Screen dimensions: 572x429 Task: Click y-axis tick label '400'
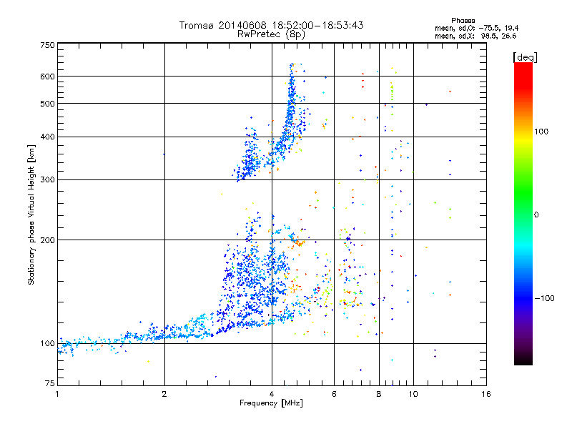(x=47, y=137)
